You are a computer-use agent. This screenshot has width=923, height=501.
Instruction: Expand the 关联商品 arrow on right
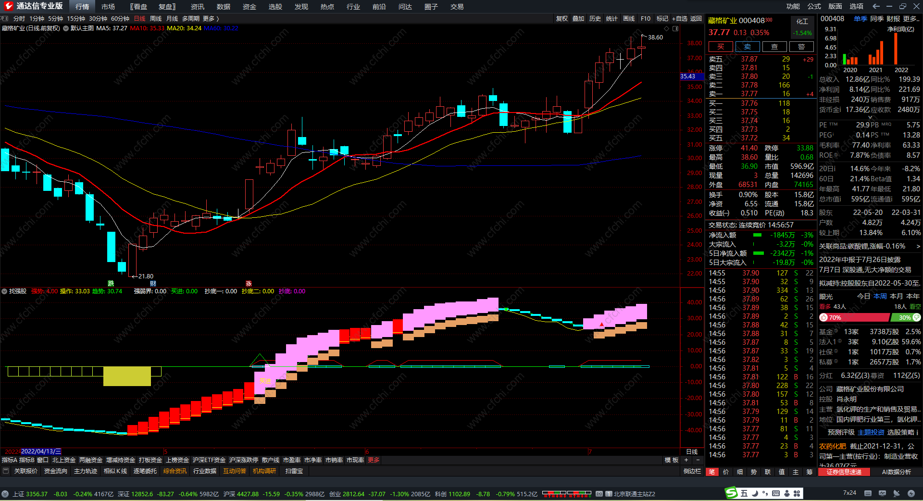pyautogui.click(x=918, y=246)
